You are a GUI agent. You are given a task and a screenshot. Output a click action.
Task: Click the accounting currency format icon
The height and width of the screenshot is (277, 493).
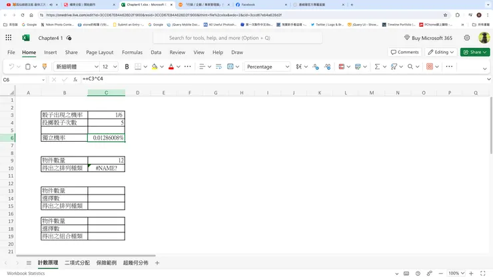pyautogui.click(x=298, y=67)
